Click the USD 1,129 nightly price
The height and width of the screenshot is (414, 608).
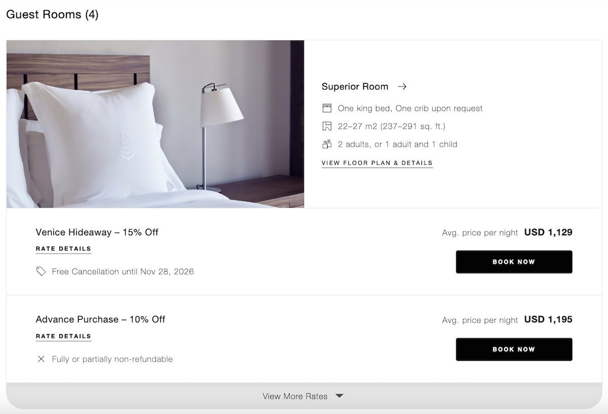click(x=548, y=232)
